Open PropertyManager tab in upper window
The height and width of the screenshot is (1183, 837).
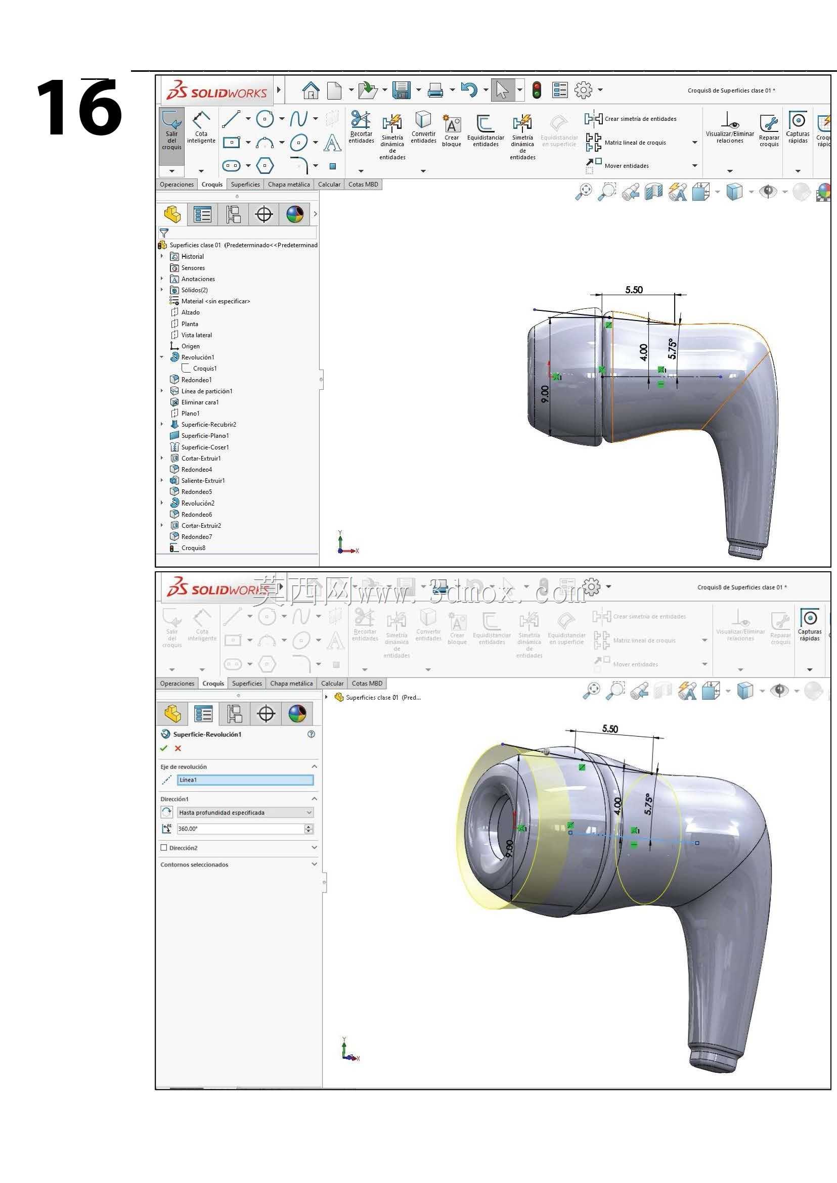coord(202,214)
